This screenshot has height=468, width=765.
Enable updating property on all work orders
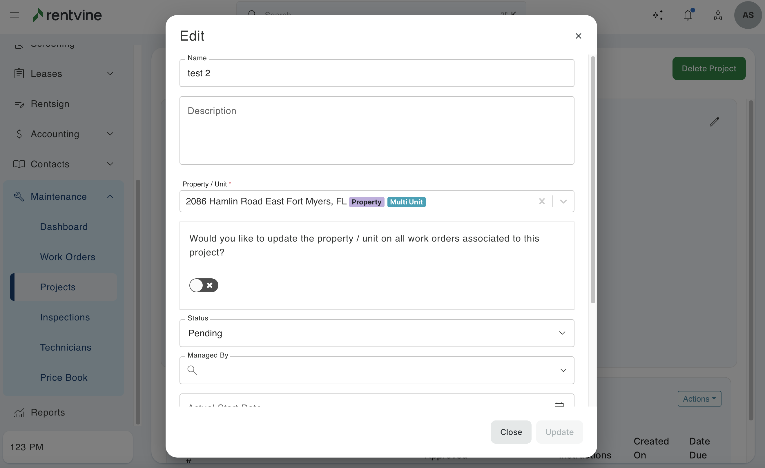click(x=204, y=285)
